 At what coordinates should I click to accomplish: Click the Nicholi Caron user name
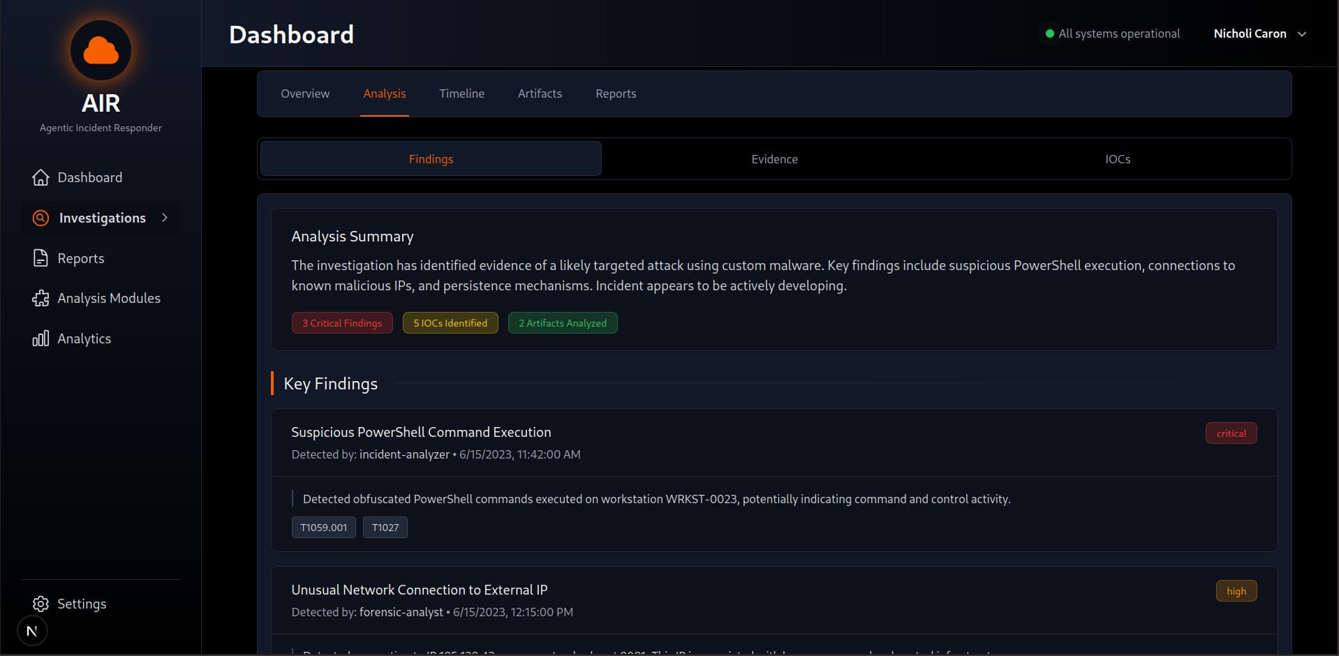[1250, 33]
